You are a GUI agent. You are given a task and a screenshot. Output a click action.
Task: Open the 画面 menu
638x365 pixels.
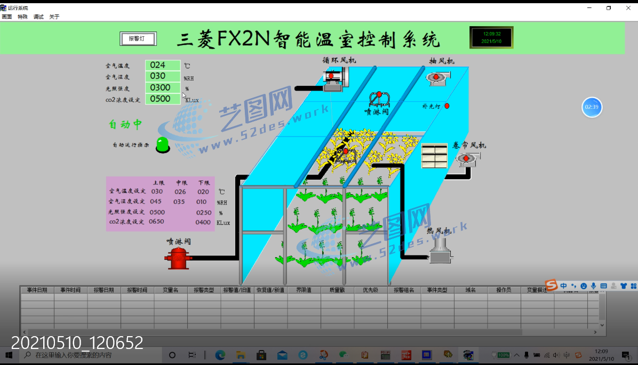(7, 17)
